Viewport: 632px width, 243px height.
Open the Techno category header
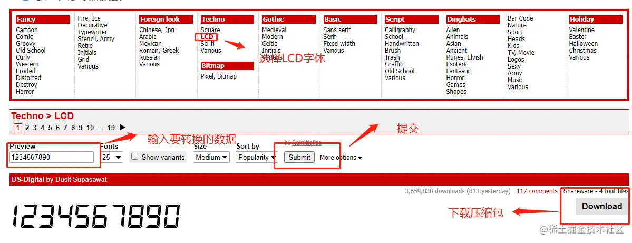click(x=227, y=20)
